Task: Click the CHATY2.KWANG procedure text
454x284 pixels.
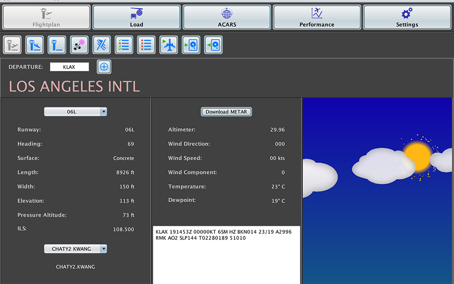Action: tap(75, 267)
